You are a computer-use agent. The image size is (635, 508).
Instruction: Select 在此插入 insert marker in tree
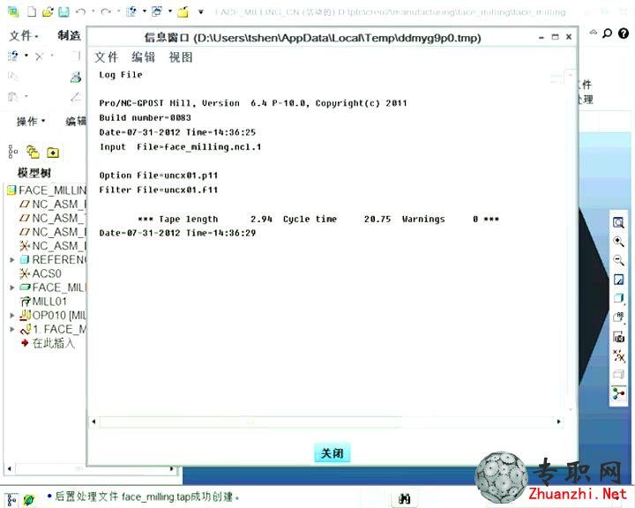[x=48, y=344]
